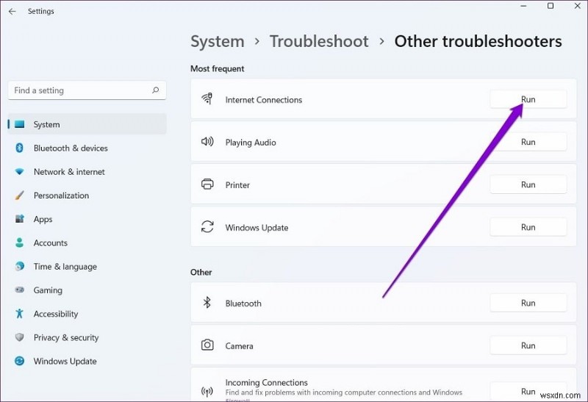Click the Incoming Connections label

click(266, 382)
